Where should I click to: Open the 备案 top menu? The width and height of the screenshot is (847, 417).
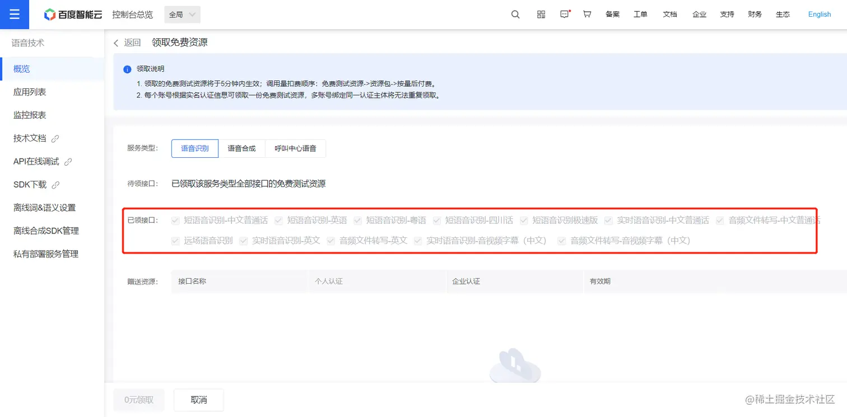(612, 15)
